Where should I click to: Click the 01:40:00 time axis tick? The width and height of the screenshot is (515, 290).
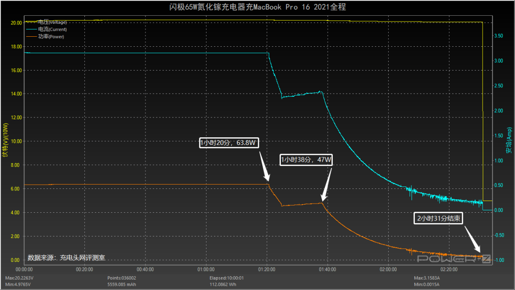(x=328, y=269)
